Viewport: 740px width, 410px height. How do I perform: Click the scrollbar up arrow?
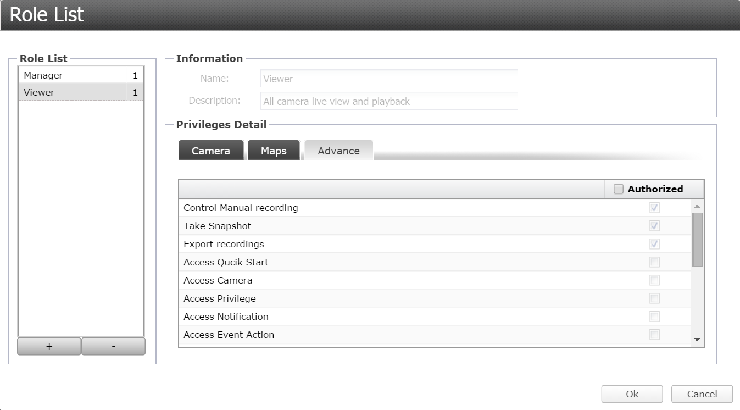[x=697, y=206]
